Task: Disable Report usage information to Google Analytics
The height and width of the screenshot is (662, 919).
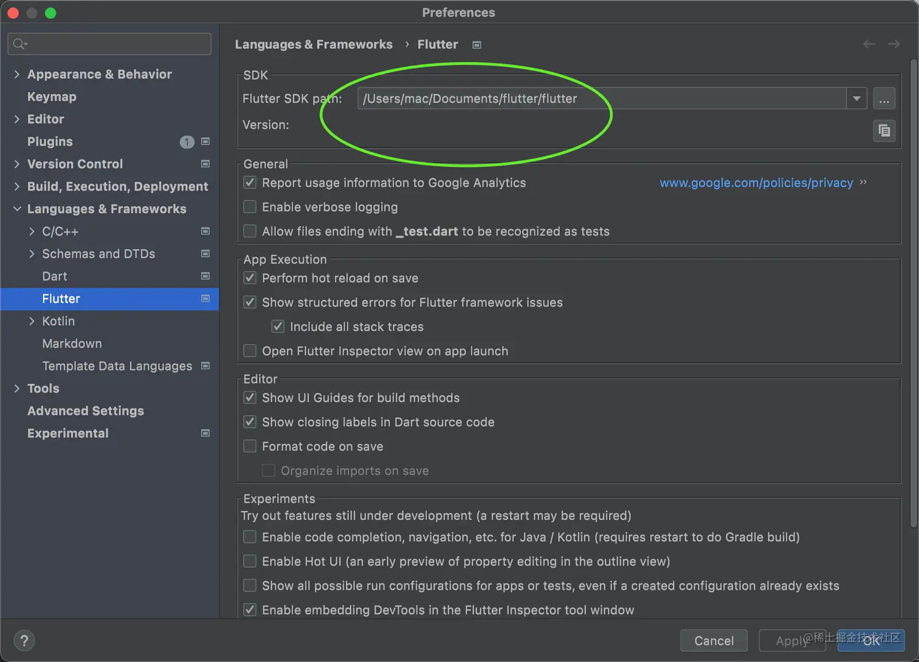Action: pos(250,183)
